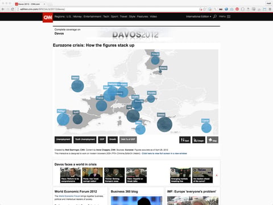This screenshot has height=205, width=273.
Task: Select the Spain bubble on map
Action: (77, 119)
